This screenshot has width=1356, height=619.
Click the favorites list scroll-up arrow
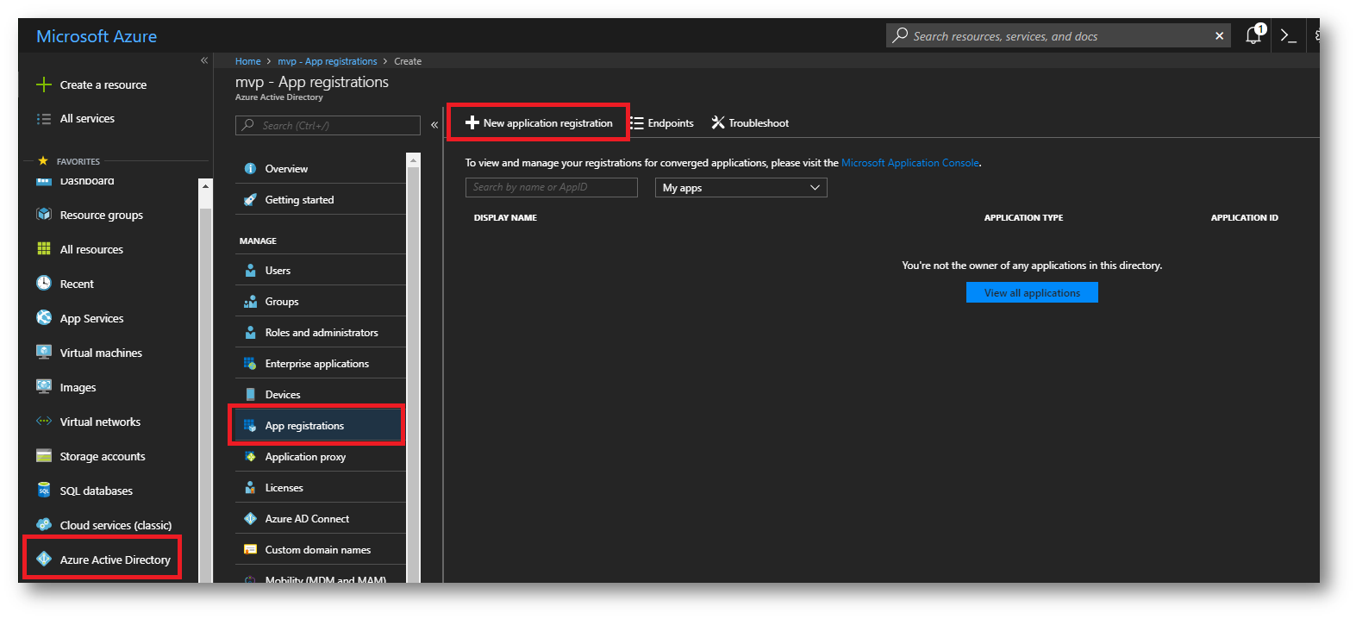point(205,185)
